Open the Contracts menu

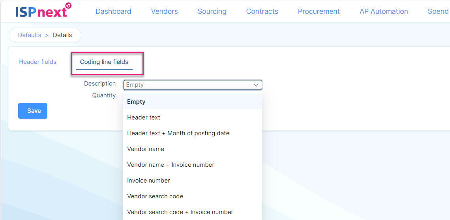click(262, 11)
